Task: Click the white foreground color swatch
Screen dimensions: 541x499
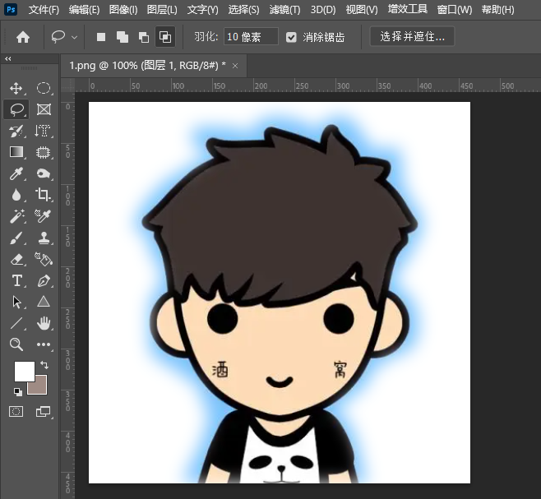Action: [x=24, y=372]
